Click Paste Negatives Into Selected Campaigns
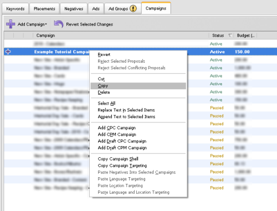Screen dimensions: 277x211 138,172
